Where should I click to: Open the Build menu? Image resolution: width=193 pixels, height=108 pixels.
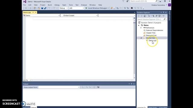[x=50, y=5]
